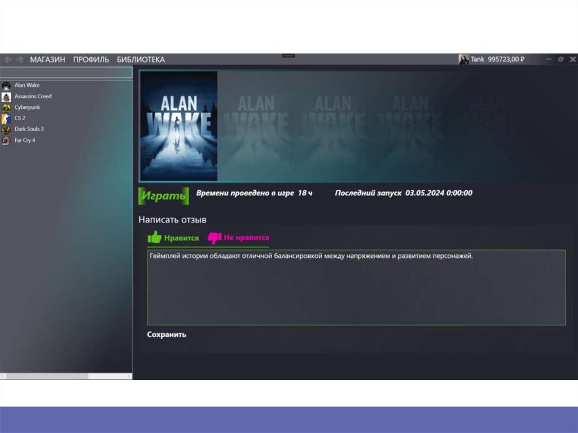Click the Времени проведено в игре text
578x433 pixels.
coord(245,193)
